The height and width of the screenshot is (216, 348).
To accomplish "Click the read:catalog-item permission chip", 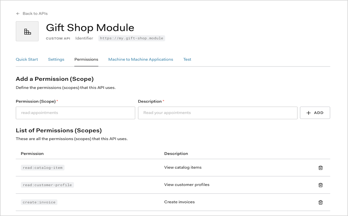I will [x=43, y=168].
